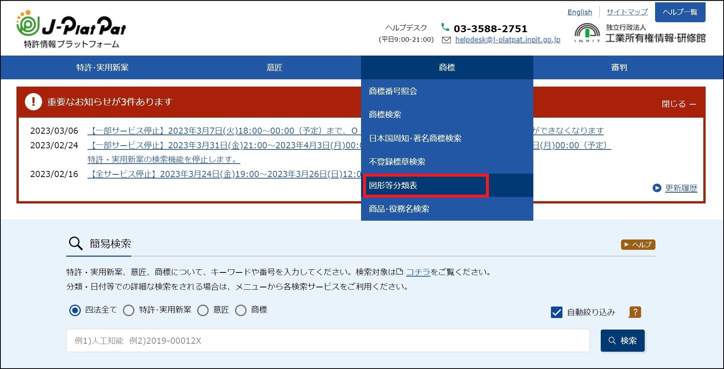Open the English version link
724x369 pixels.
(x=579, y=12)
